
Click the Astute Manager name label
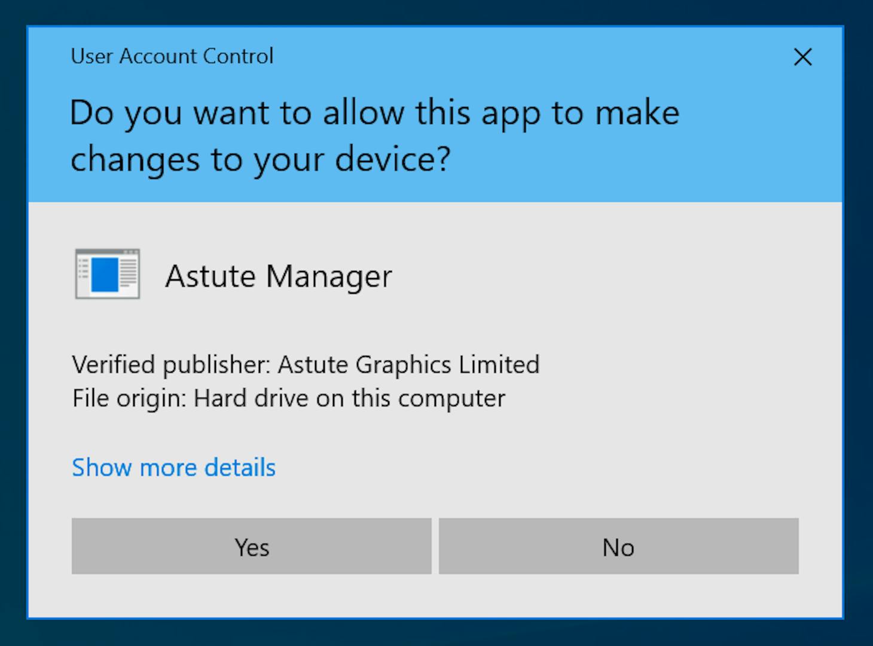pos(278,276)
